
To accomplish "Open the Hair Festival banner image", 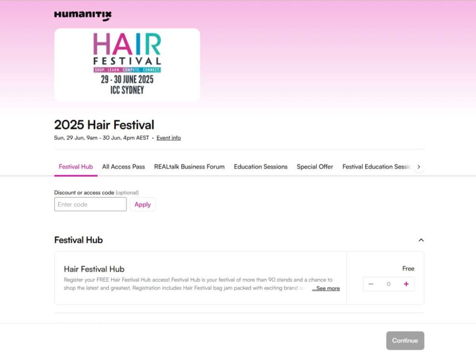I will [x=127, y=65].
